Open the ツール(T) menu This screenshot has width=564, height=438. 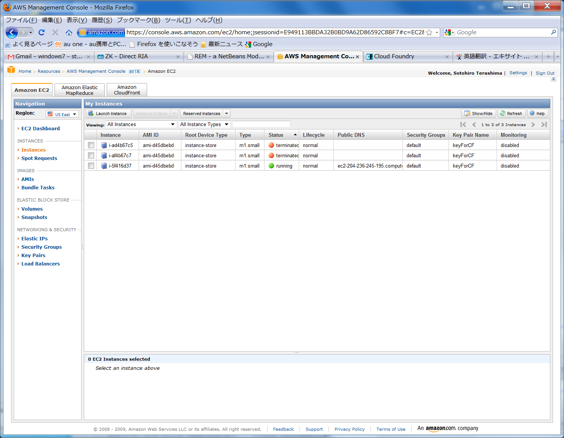178,20
